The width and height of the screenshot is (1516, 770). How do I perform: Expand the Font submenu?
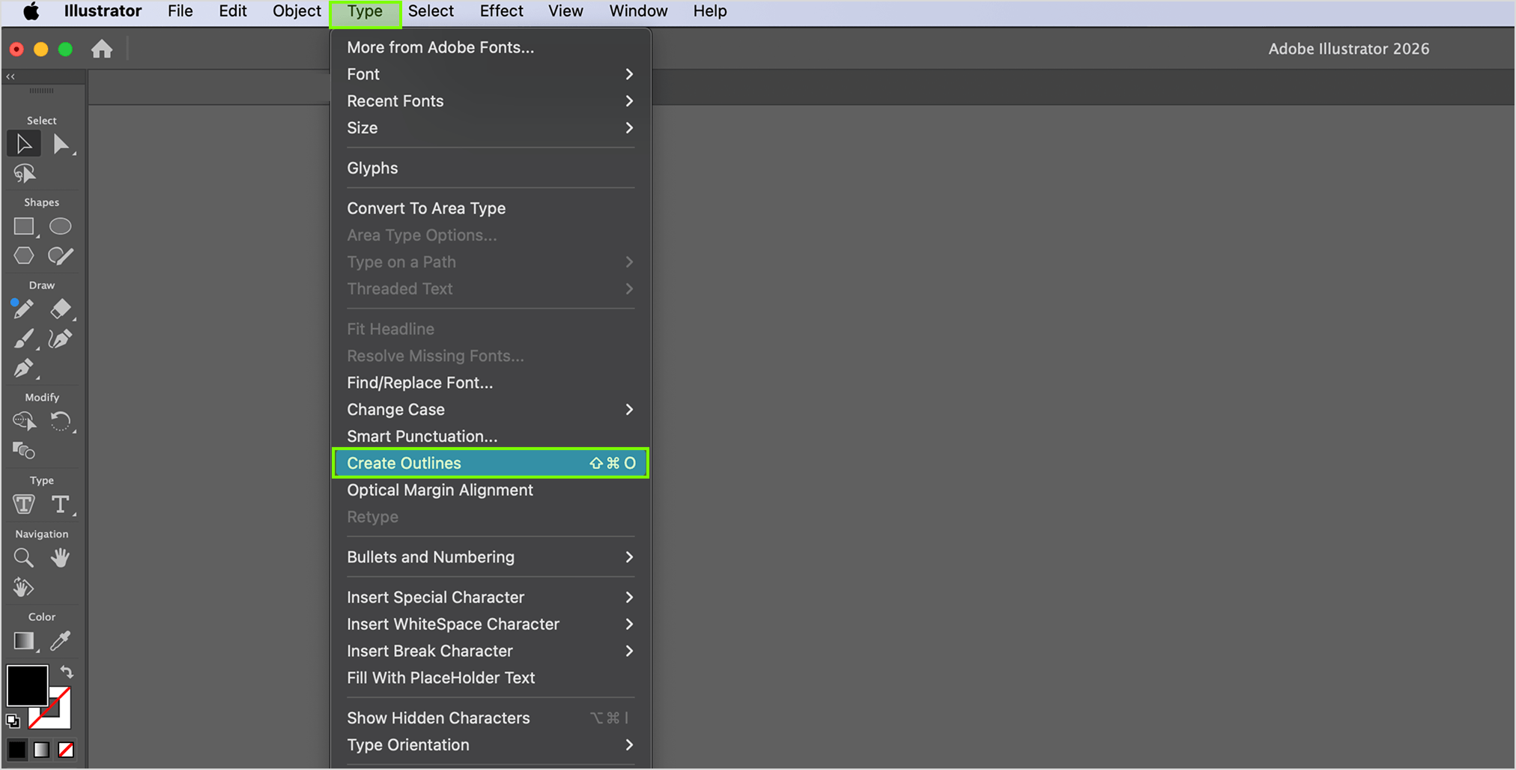coord(491,74)
